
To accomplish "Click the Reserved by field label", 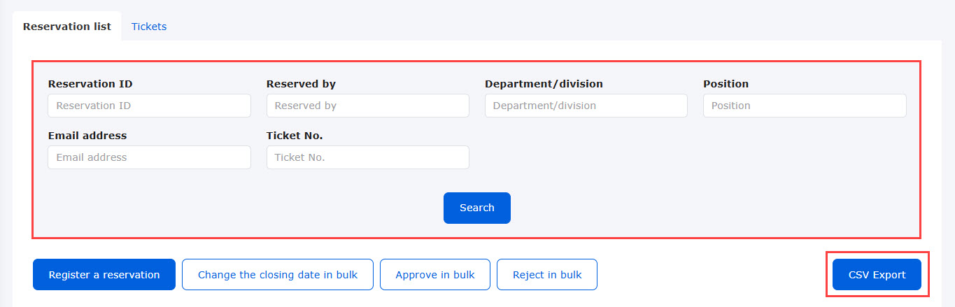I will click(x=301, y=84).
